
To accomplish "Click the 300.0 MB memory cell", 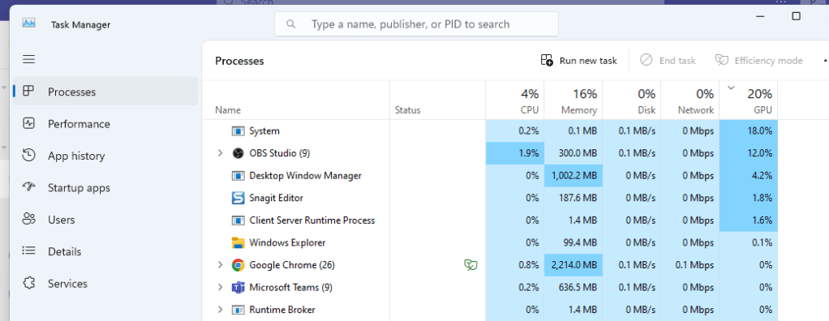I will pyautogui.click(x=573, y=153).
